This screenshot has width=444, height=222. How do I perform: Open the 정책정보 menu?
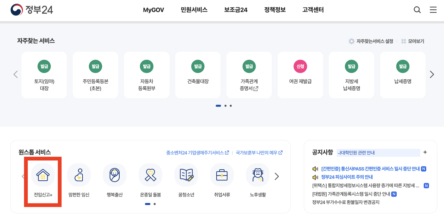click(x=275, y=10)
